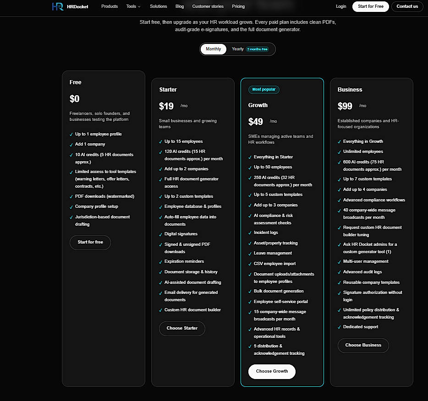Viewport: 428px width, 401px height.
Task: Click the $99 price
Action: coord(345,106)
